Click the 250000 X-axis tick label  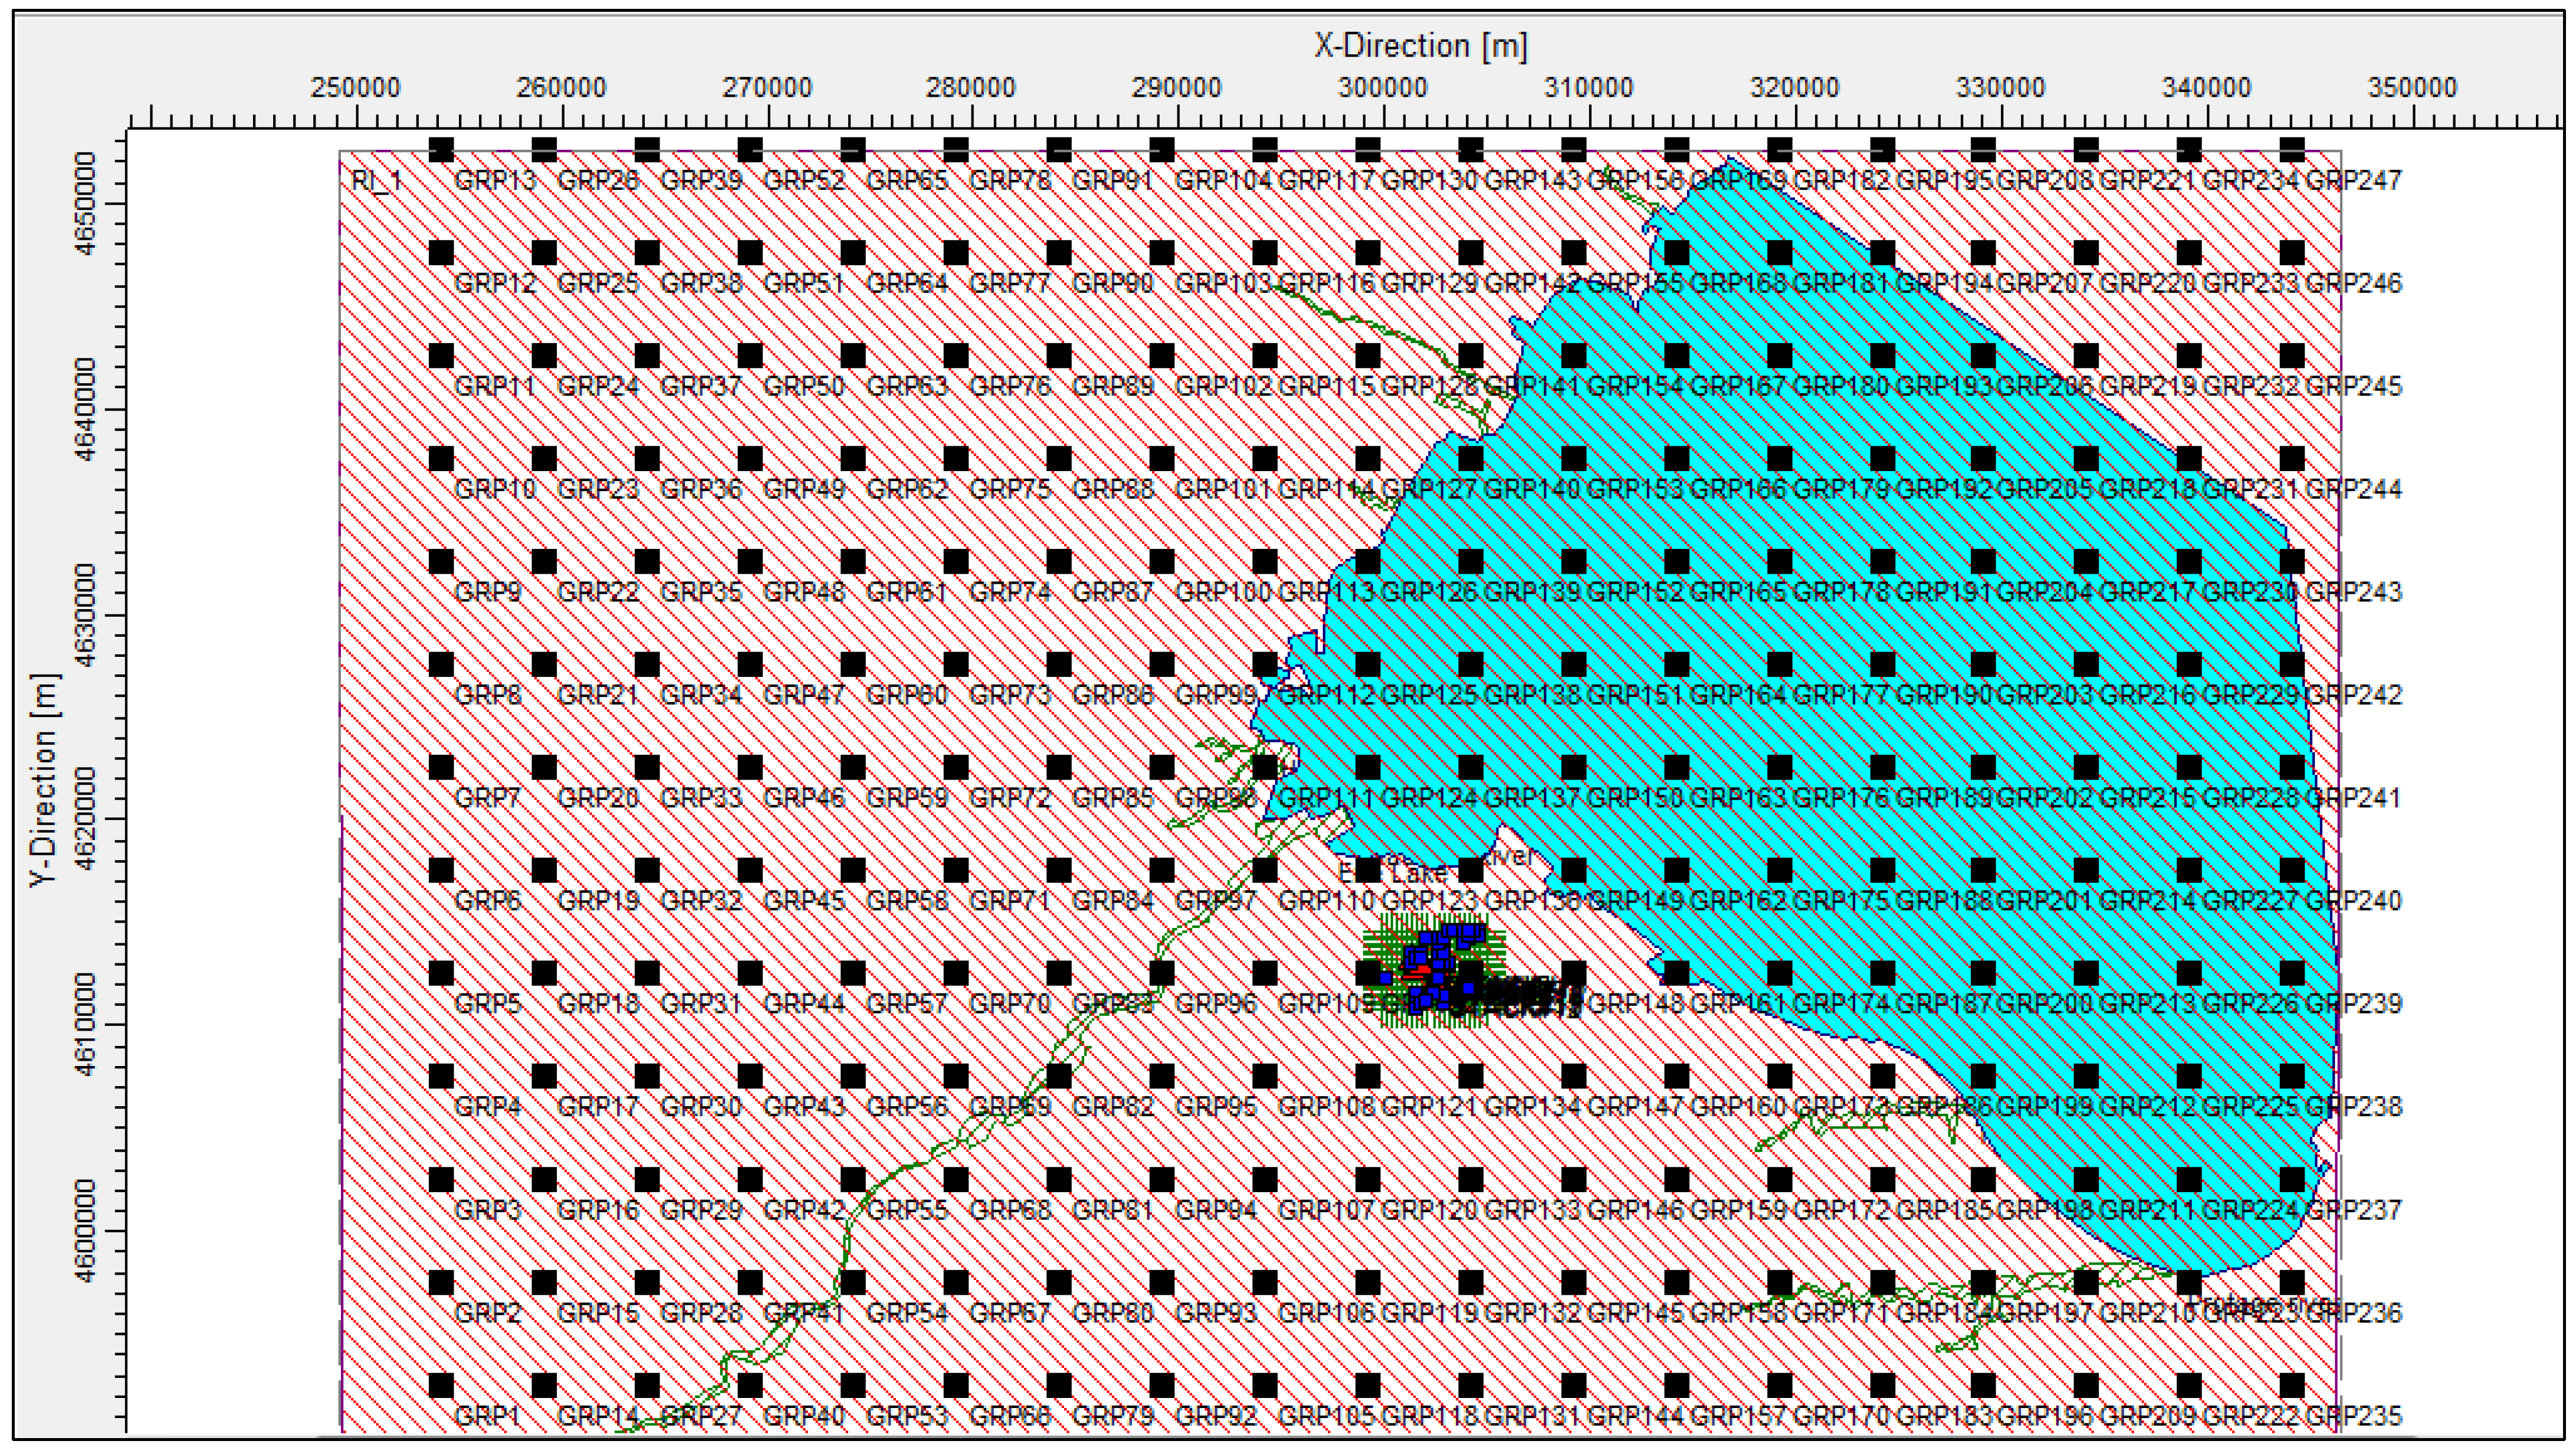click(355, 88)
